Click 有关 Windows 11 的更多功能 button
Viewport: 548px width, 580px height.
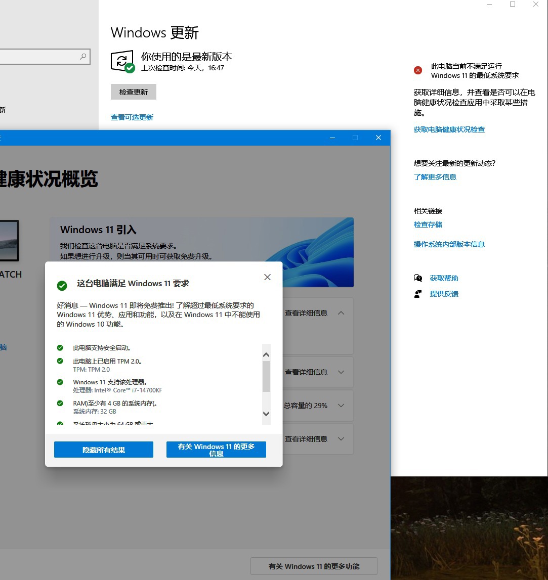click(x=314, y=566)
